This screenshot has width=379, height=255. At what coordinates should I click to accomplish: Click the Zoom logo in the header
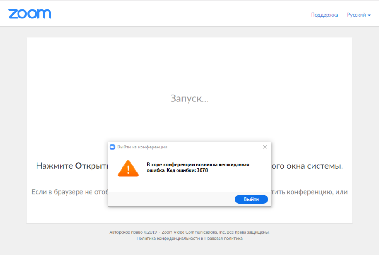tap(30, 14)
